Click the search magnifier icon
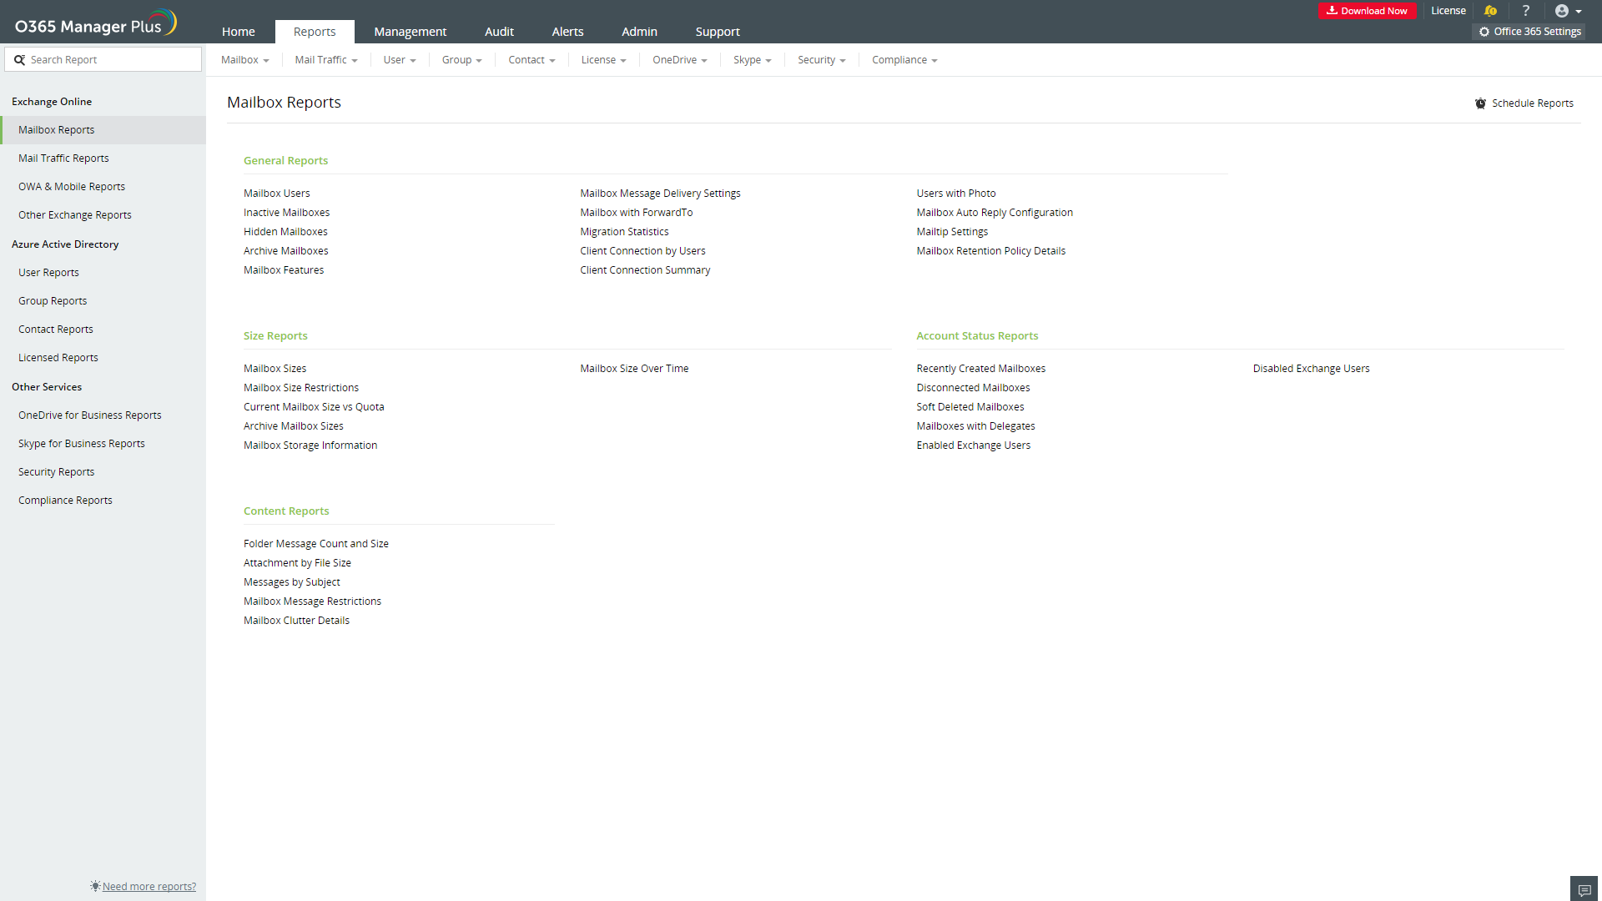1602x901 pixels. coord(19,60)
